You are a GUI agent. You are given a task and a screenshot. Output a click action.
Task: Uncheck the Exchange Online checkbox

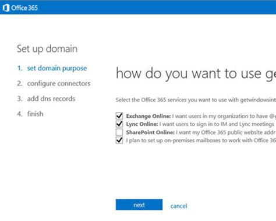pyautogui.click(x=119, y=116)
